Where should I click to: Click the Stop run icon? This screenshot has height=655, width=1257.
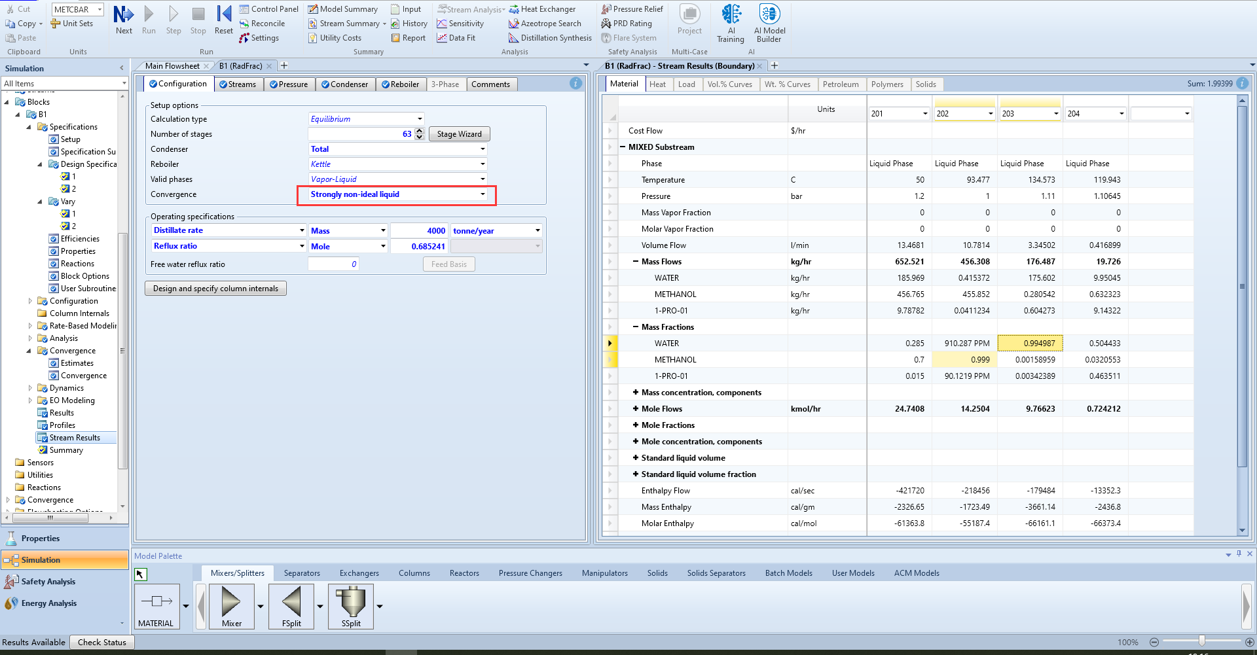point(198,20)
